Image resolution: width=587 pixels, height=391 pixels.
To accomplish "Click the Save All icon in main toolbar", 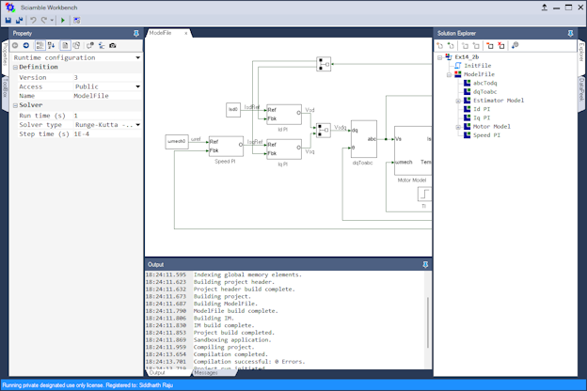I will [19, 20].
